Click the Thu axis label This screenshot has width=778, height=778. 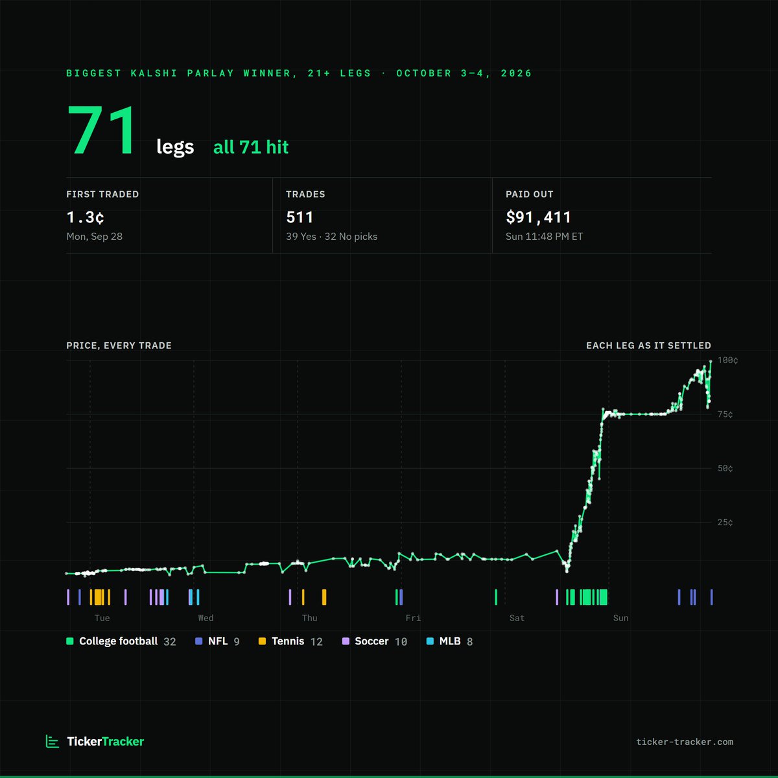(x=309, y=618)
